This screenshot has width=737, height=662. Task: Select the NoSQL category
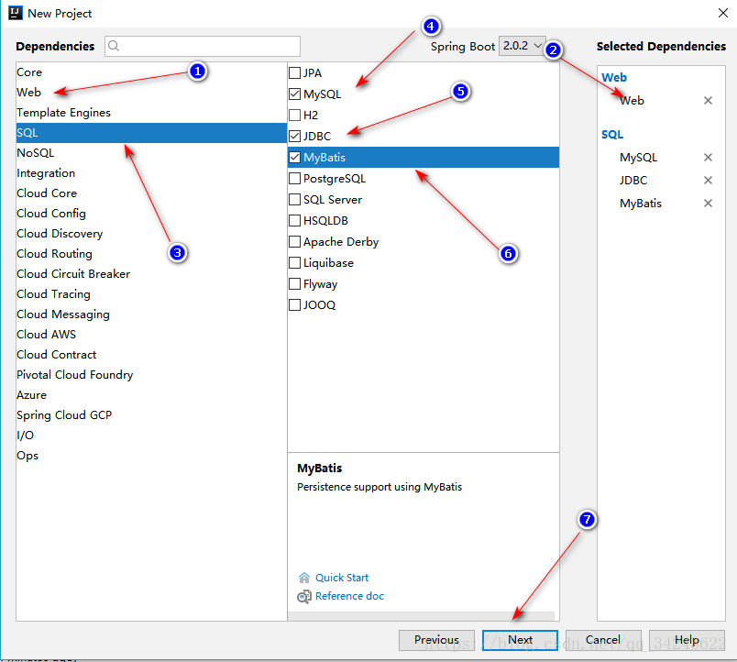pyautogui.click(x=151, y=153)
